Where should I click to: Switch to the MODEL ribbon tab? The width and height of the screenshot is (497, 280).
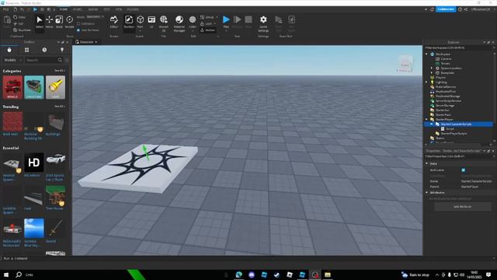[x=78, y=9]
